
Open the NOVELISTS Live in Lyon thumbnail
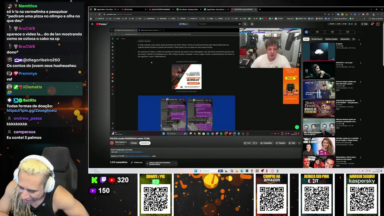tap(319, 70)
